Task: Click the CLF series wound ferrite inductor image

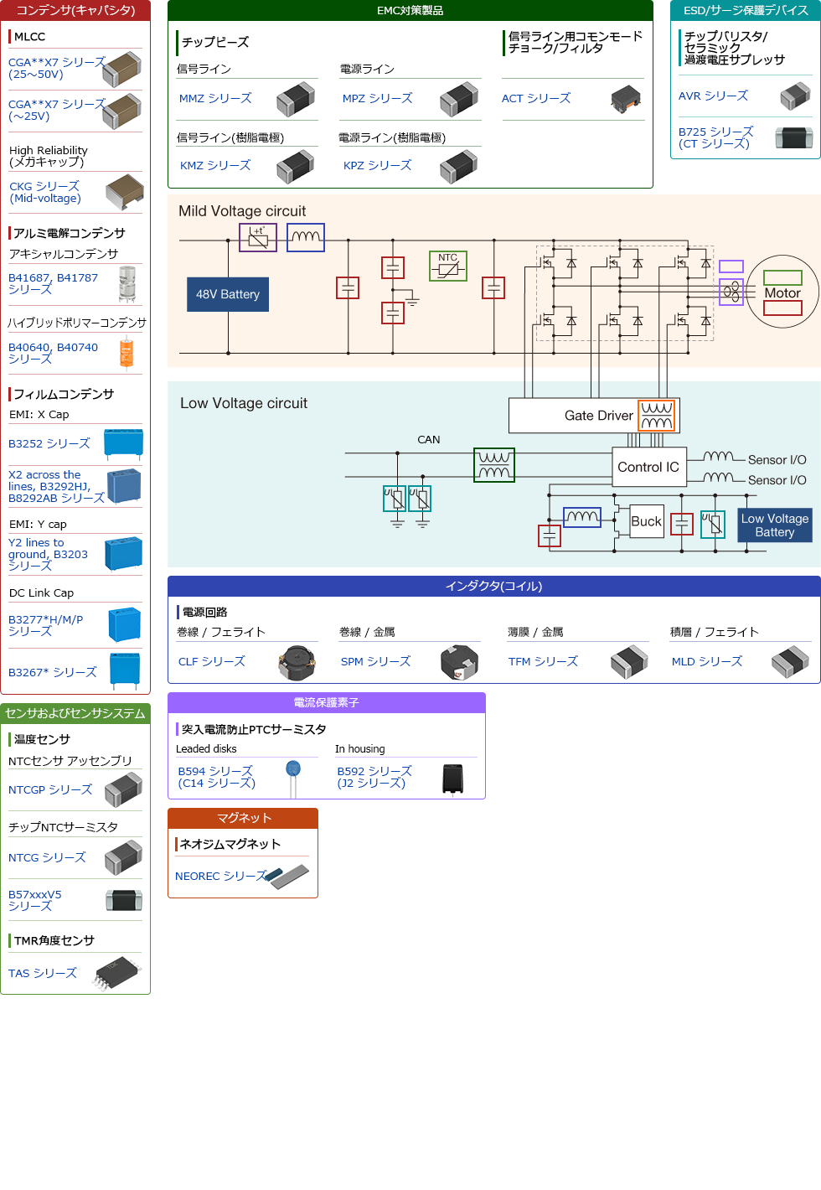Action: (297, 662)
